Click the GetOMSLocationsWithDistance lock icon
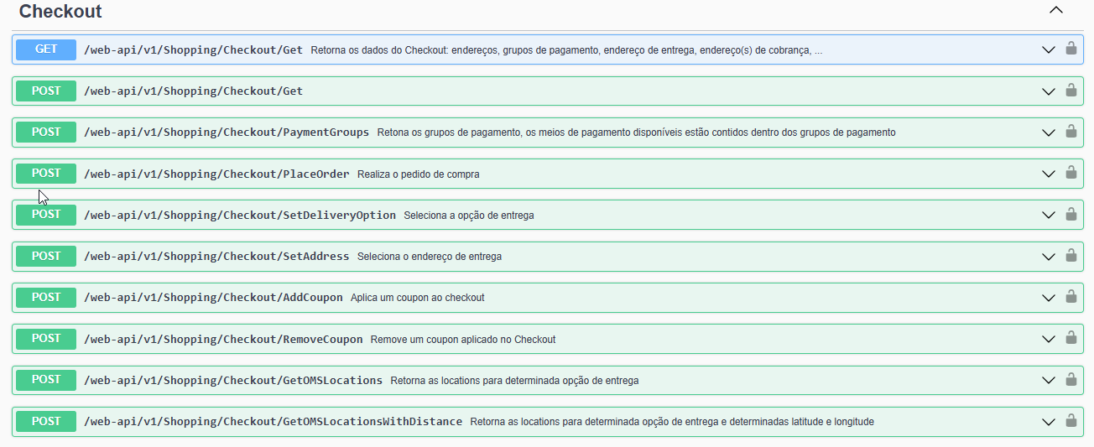The image size is (1094, 447). tap(1071, 420)
